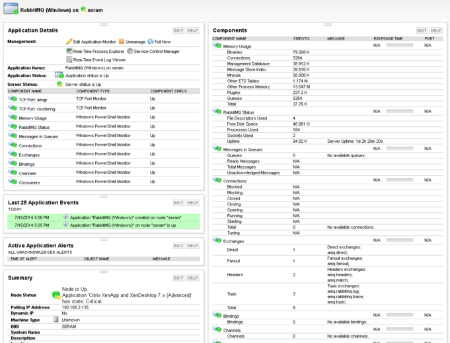Click info icon of the 5:05 PM event
450x343 pixels.
pyautogui.click(x=65, y=225)
